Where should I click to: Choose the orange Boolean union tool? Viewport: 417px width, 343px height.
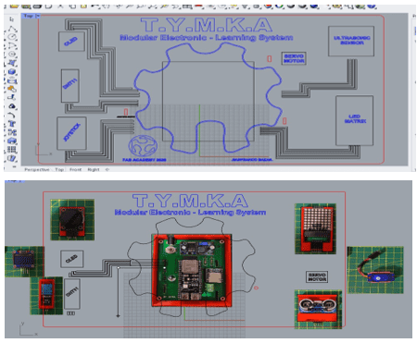[12, 89]
